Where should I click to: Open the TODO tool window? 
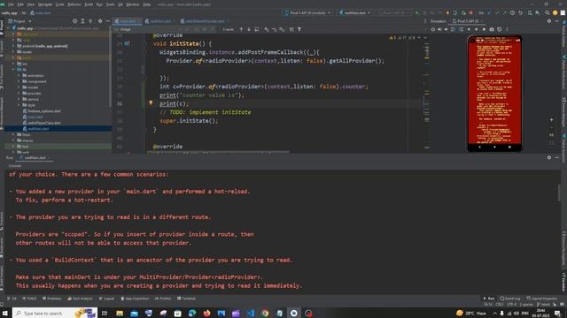(x=29, y=299)
